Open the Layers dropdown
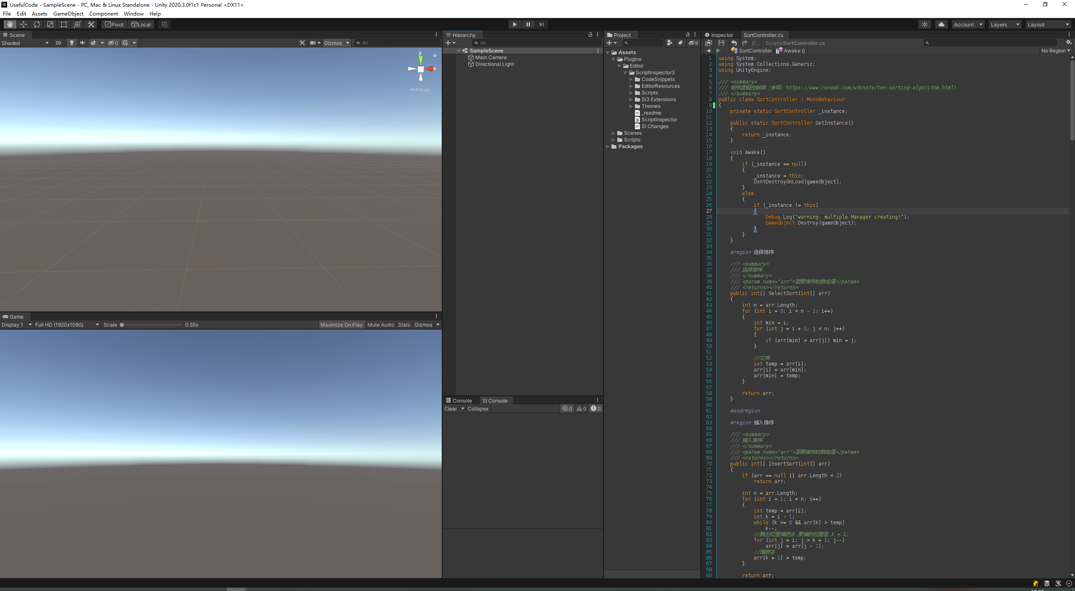Image resolution: width=1075 pixels, height=591 pixels. point(1005,24)
